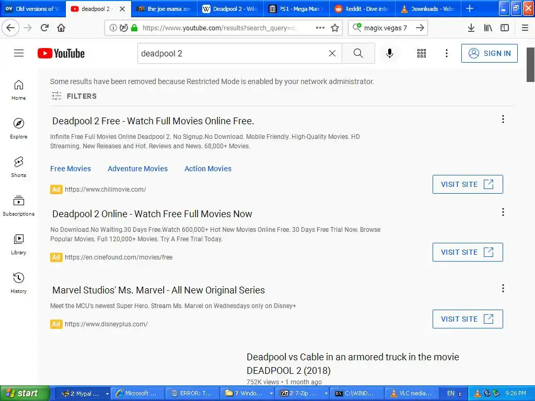This screenshot has width=535, height=401.
Task: Go back with the browser back arrow
Action: (10, 28)
